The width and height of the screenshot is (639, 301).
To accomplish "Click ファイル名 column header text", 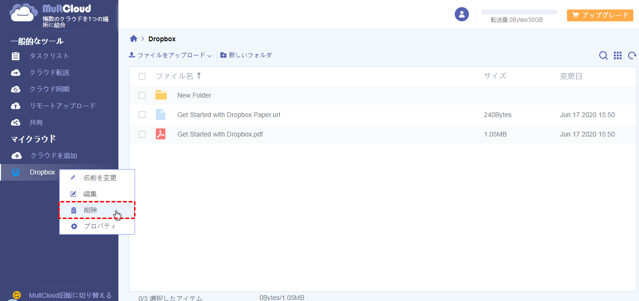I will point(174,76).
